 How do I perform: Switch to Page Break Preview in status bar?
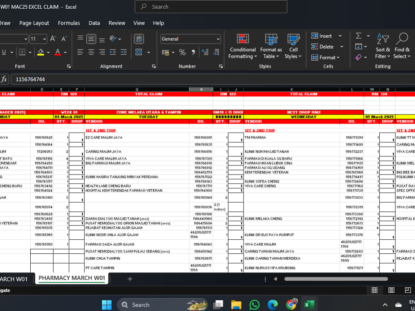[x=408, y=290]
